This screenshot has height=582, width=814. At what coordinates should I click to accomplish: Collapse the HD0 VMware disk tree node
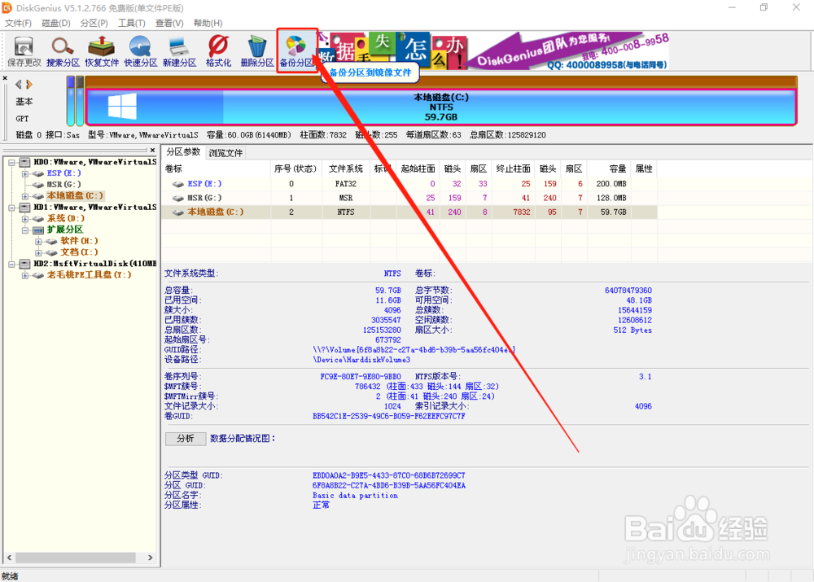tap(11, 163)
